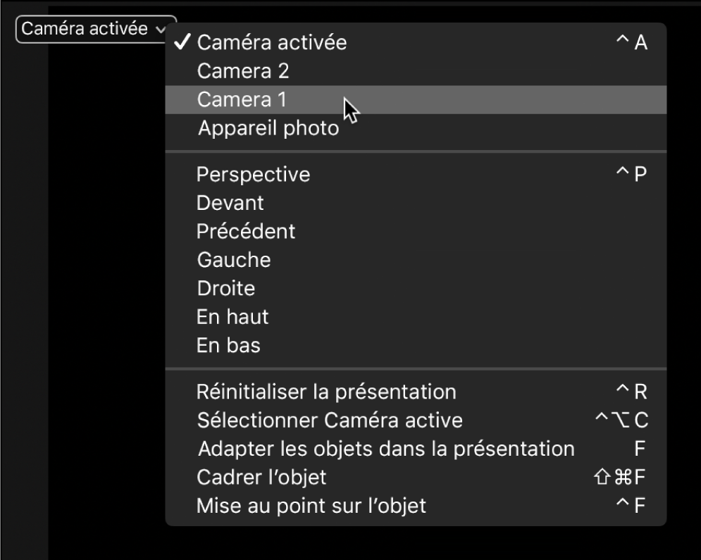
Task: Click the checkmark next to Caméra activée
Action: pos(183,42)
